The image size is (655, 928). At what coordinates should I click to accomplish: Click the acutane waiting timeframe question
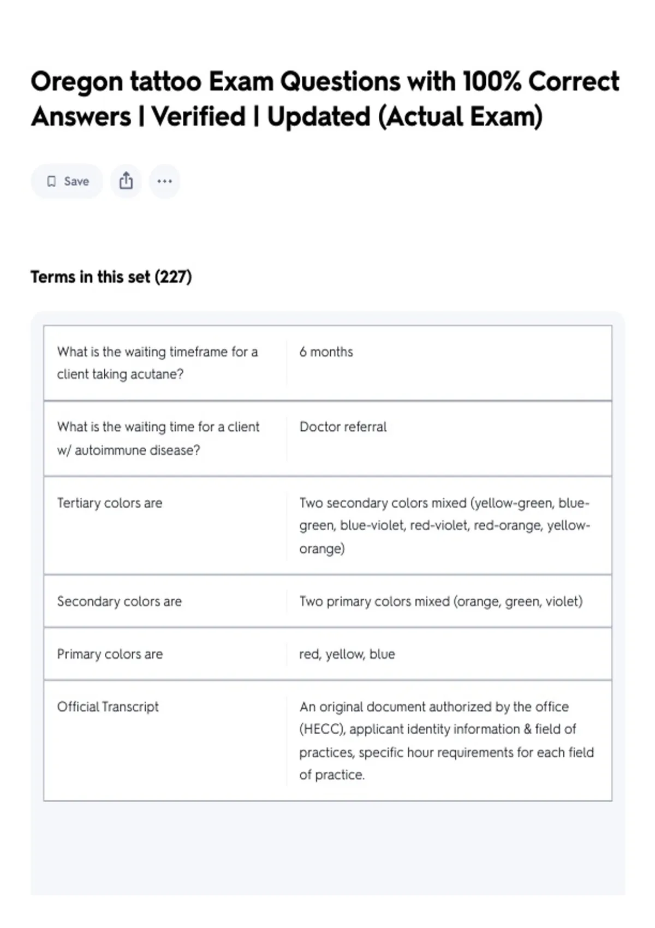(x=158, y=363)
